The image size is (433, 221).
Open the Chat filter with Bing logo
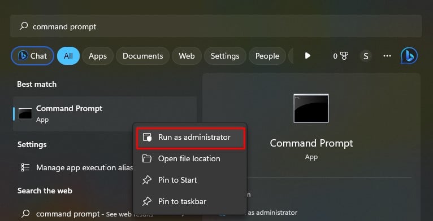33,56
